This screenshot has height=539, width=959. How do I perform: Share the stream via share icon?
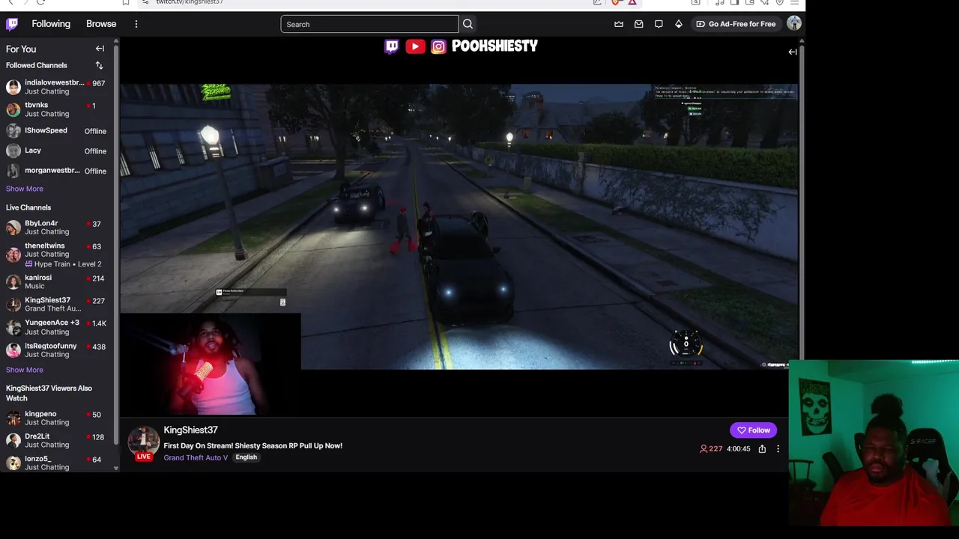tap(762, 449)
